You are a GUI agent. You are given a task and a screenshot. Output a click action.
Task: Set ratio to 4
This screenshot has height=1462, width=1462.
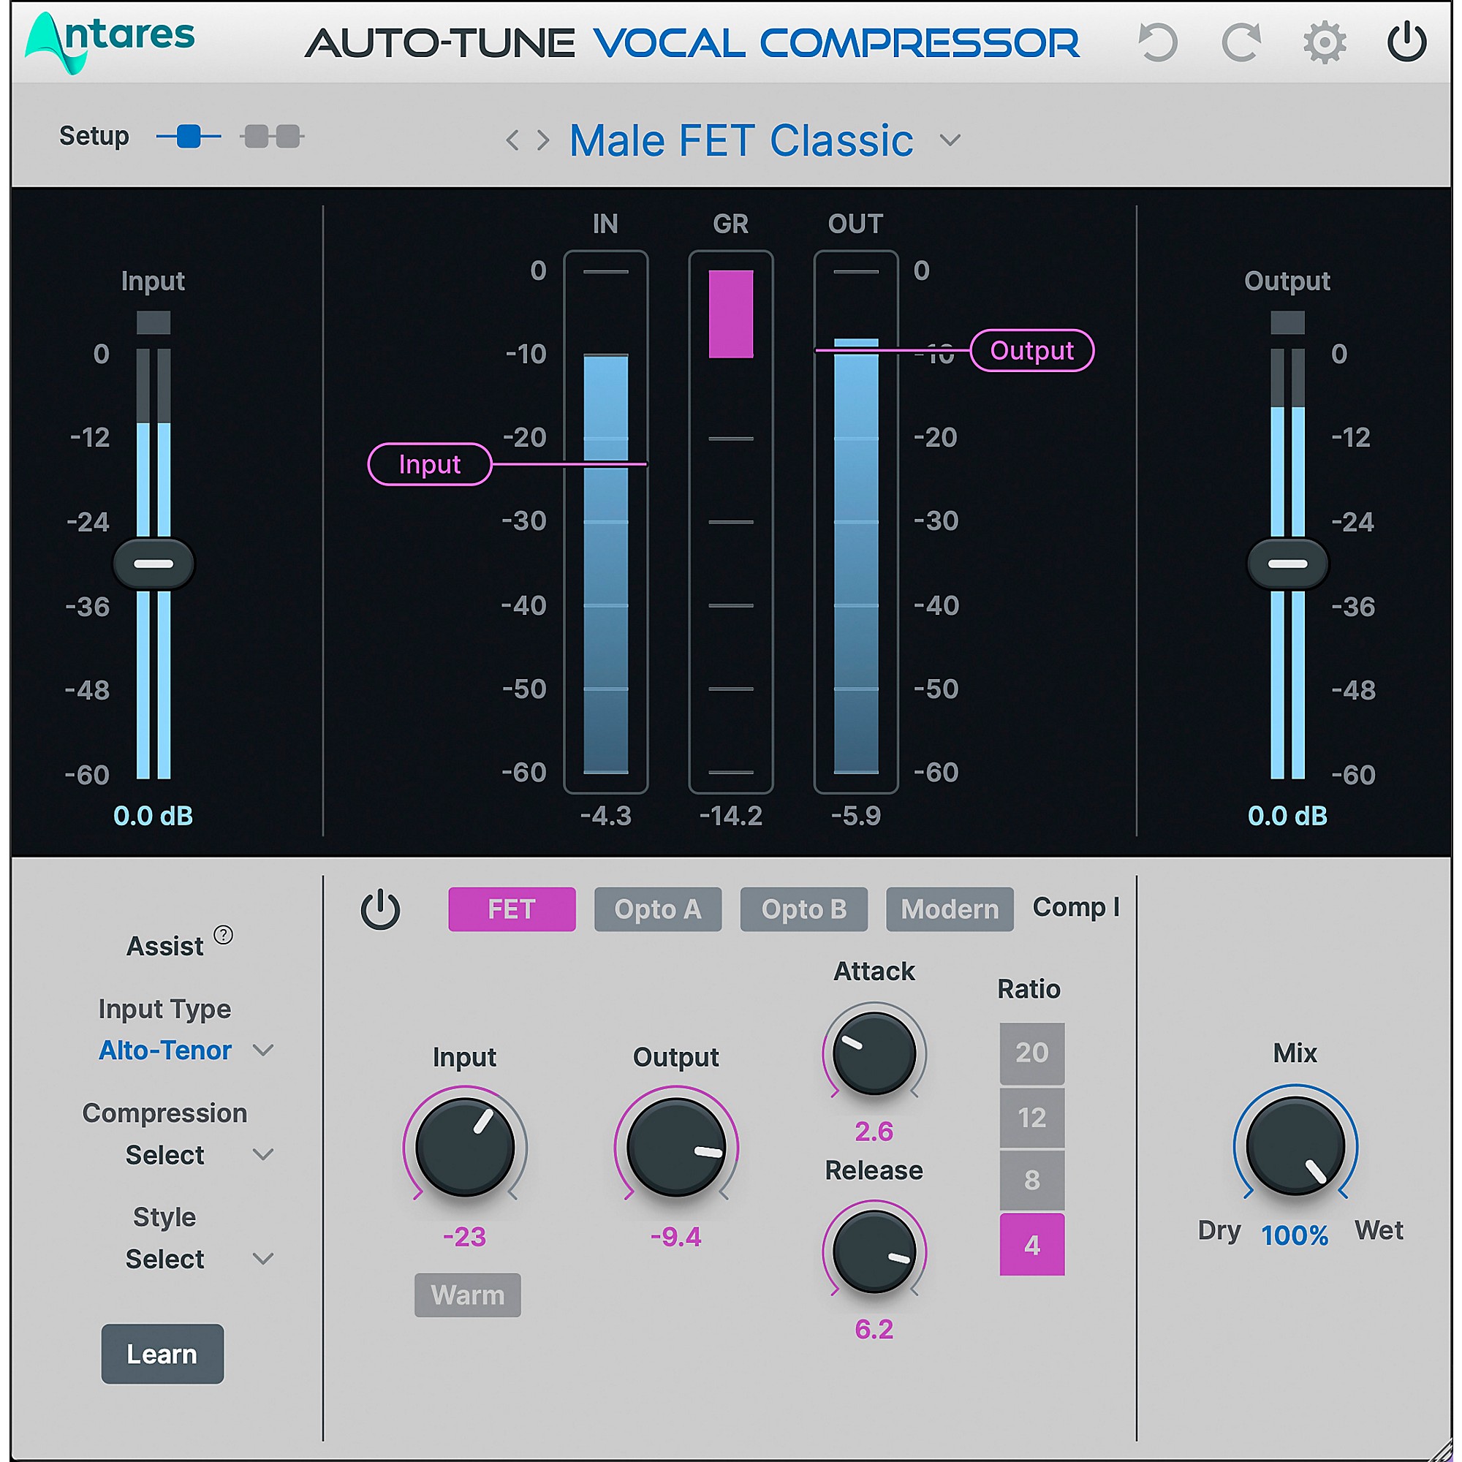1032,1245
